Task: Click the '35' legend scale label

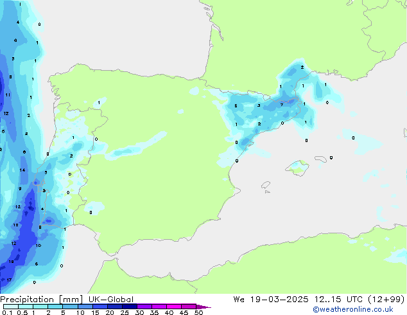Action: (154, 312)
